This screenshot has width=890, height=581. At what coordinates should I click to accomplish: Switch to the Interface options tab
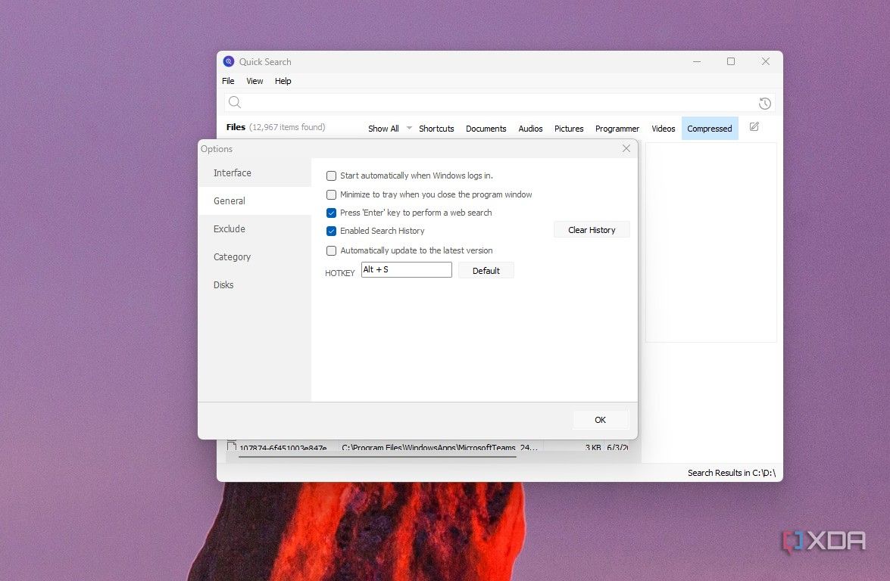(x=255, y=173)
